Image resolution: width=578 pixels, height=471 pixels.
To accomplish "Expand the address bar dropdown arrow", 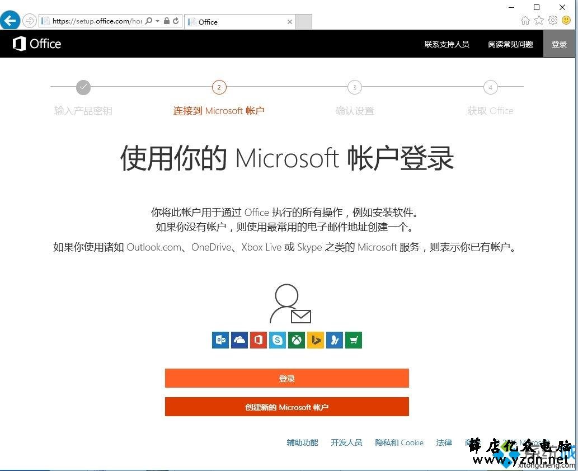I will [157, 21].
